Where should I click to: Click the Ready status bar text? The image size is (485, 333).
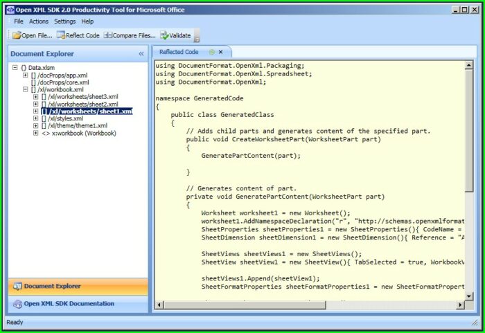tap(15, 322)
